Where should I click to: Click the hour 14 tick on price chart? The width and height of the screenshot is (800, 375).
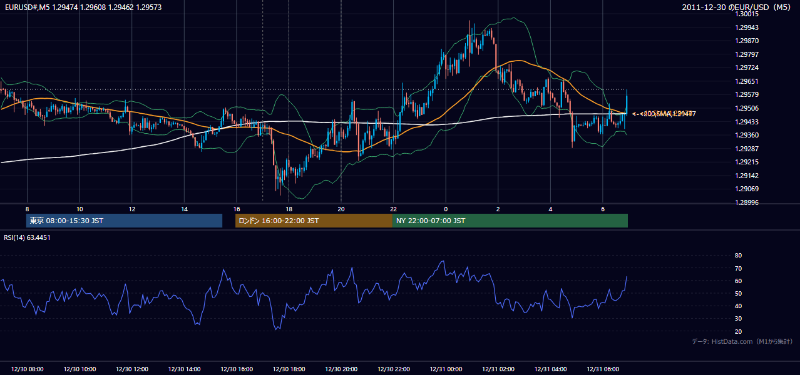pyautogui.click(x=184, y=209)
